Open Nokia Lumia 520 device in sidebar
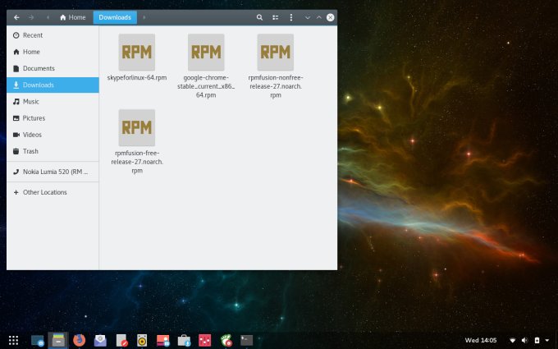 click(x=53, y=172)
